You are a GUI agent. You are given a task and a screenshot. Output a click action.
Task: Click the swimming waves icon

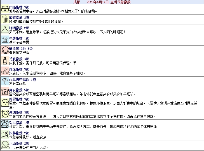(x=5, y=71)
